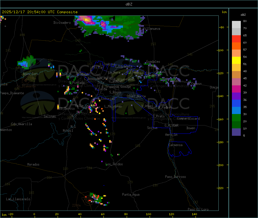258x218 pixels.
Task: Click the Aero_GA place label
Action: click(x=171, y=135)
